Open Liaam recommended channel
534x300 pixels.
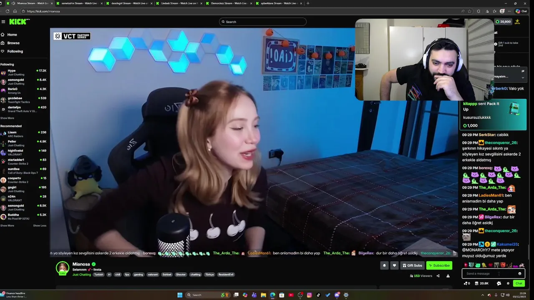pos(23,134)
